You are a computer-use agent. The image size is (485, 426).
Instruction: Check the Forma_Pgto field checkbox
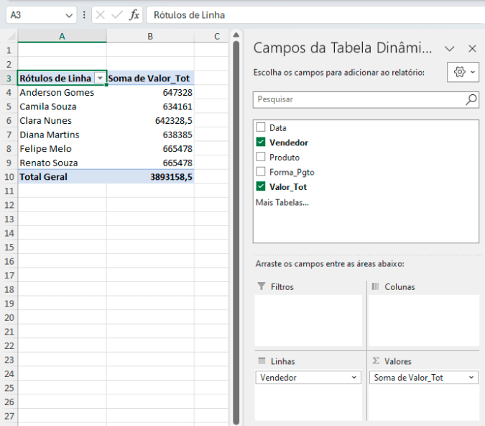tap(261, 171)
